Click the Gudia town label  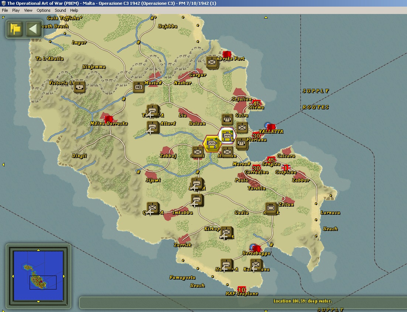(242, 213)
